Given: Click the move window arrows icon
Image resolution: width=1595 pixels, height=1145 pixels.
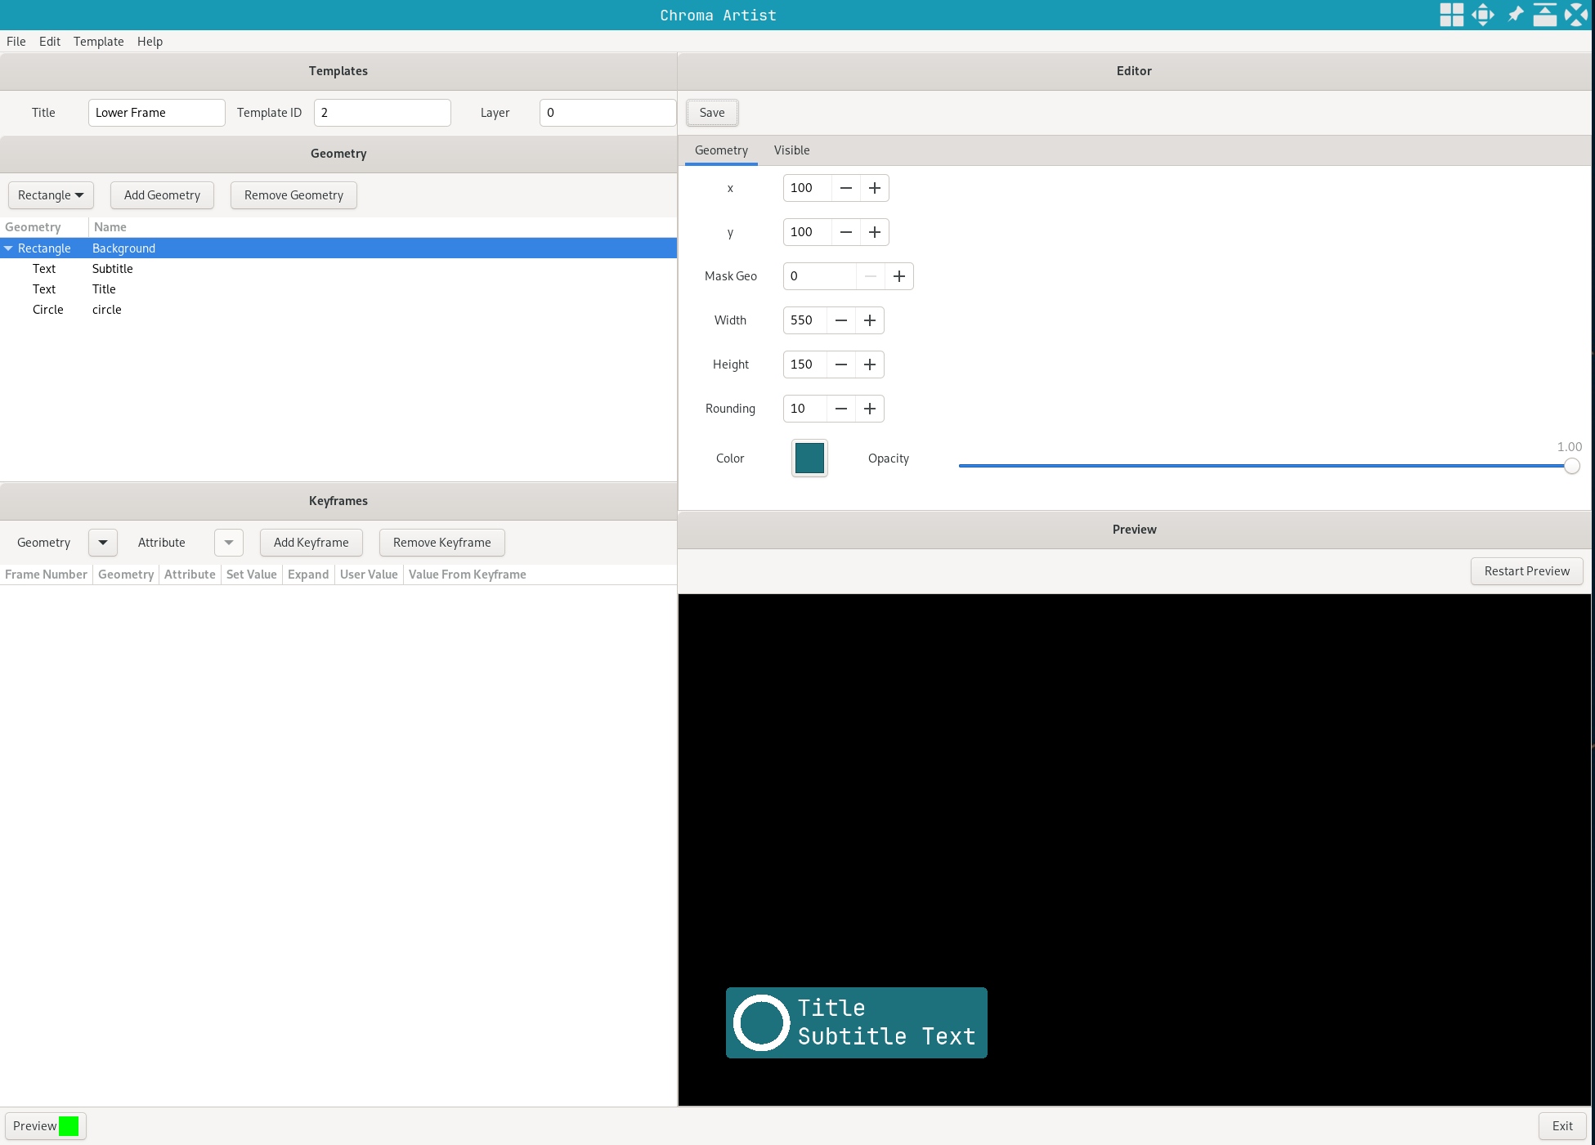Looking at the screenshot, I should tap(1483, 15).
